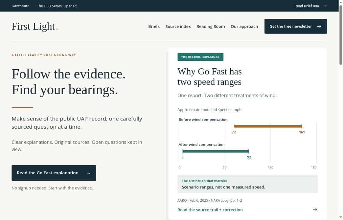Screen dimensions: 343x220
Task: Go to the Source index page
Action: 178,27
